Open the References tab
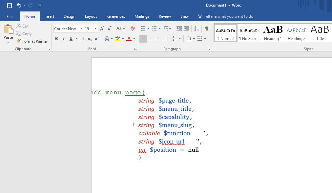332x193 pixels. tap(115, 16)
